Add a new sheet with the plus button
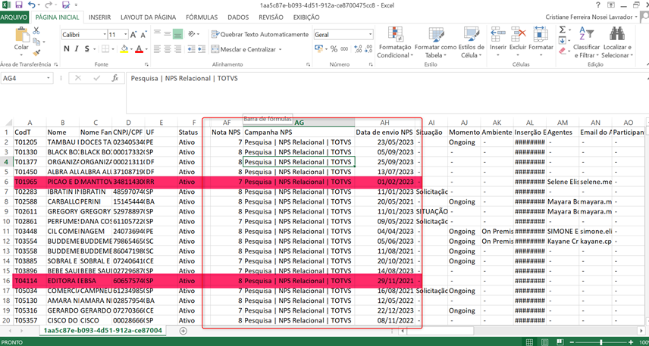The width and height of the screenshot is (649, 346). tap(183, 331)
